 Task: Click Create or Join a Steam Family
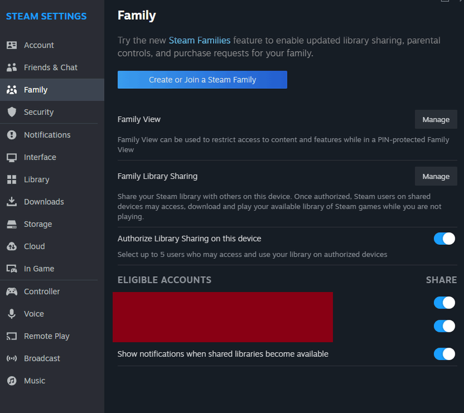(202, 79)
